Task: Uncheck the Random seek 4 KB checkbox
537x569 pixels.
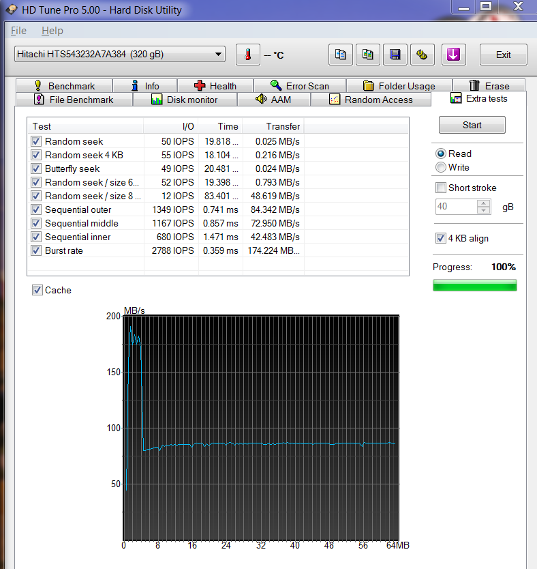Action: point(36,155)
